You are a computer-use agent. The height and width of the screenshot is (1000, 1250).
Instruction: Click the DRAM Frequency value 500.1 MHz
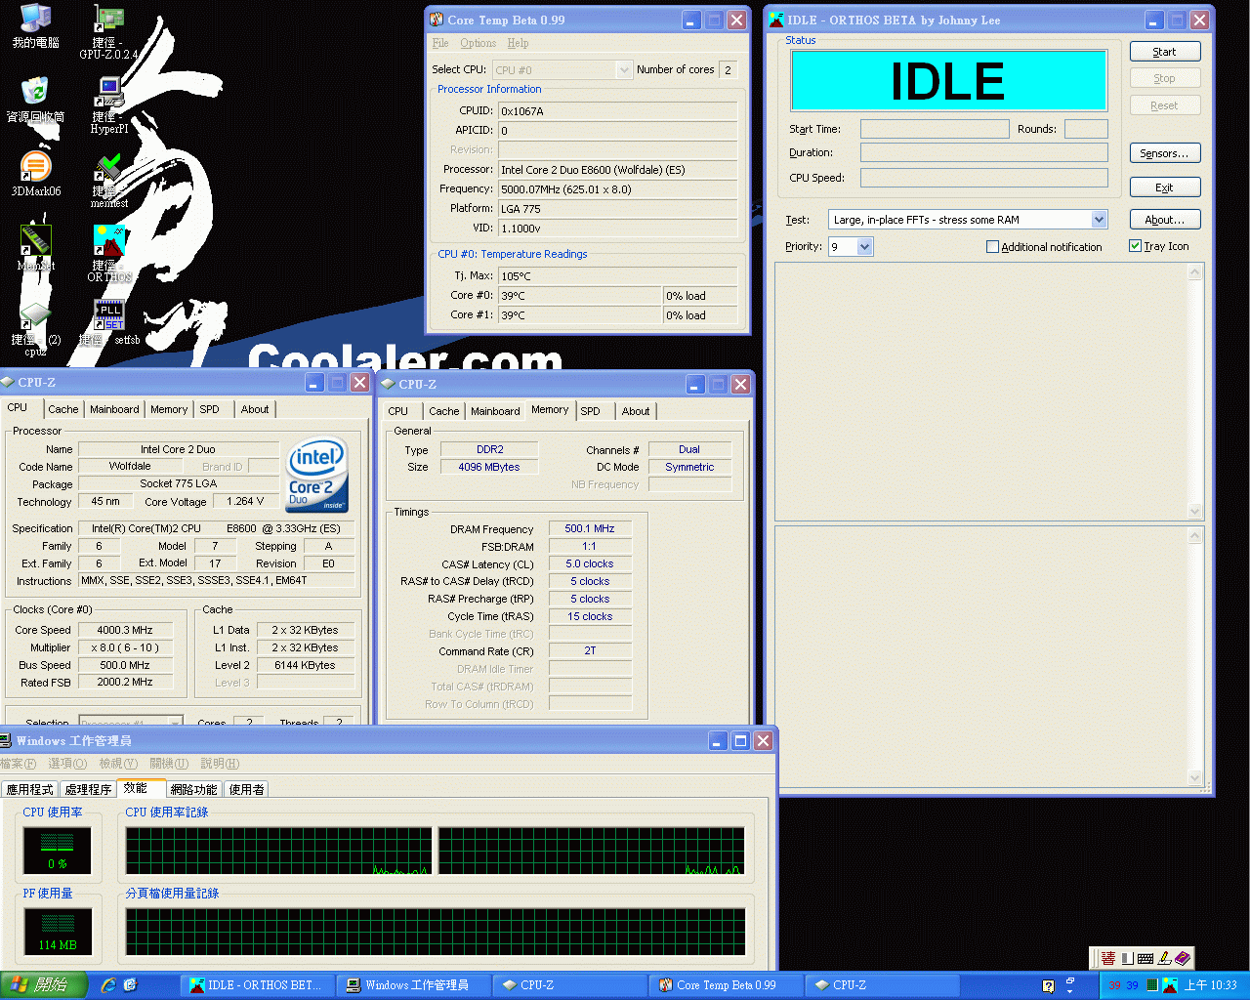(x=590, y=528)
